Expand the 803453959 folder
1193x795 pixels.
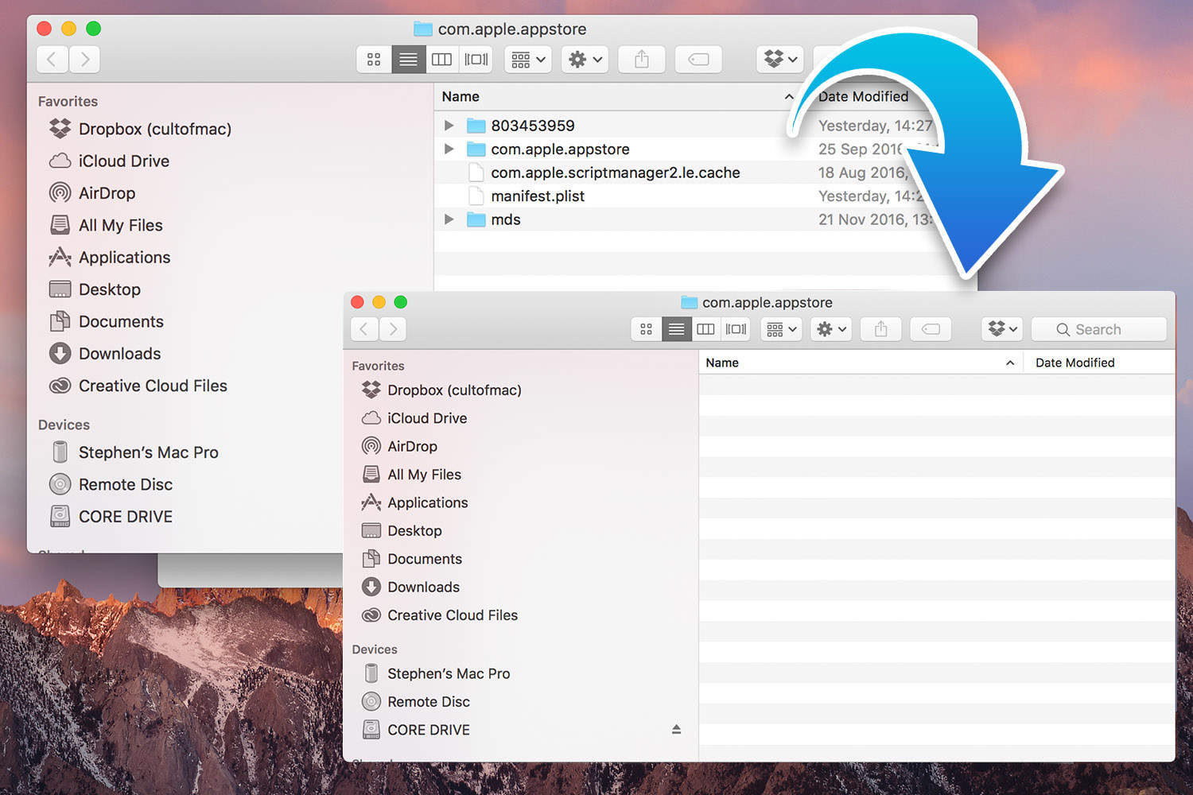[449, 126]
